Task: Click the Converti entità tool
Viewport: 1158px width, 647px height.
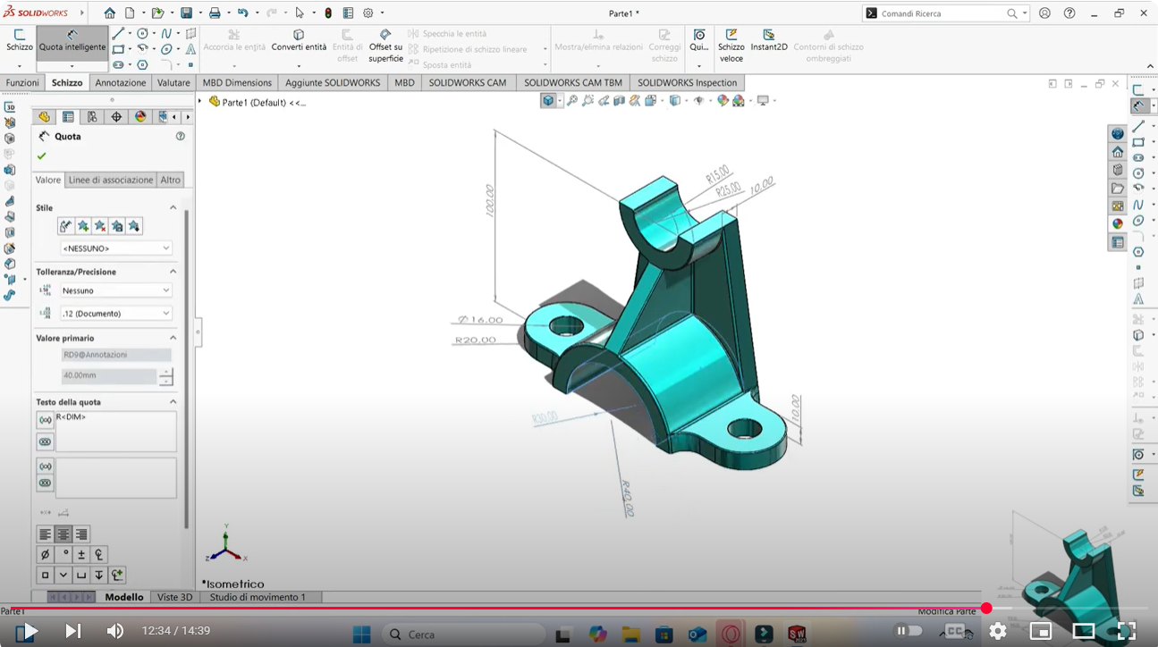Action: 299,41
